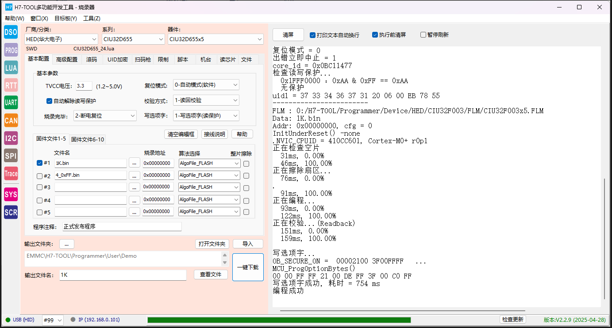Open the 器件 device dropdown

point(216,39)
